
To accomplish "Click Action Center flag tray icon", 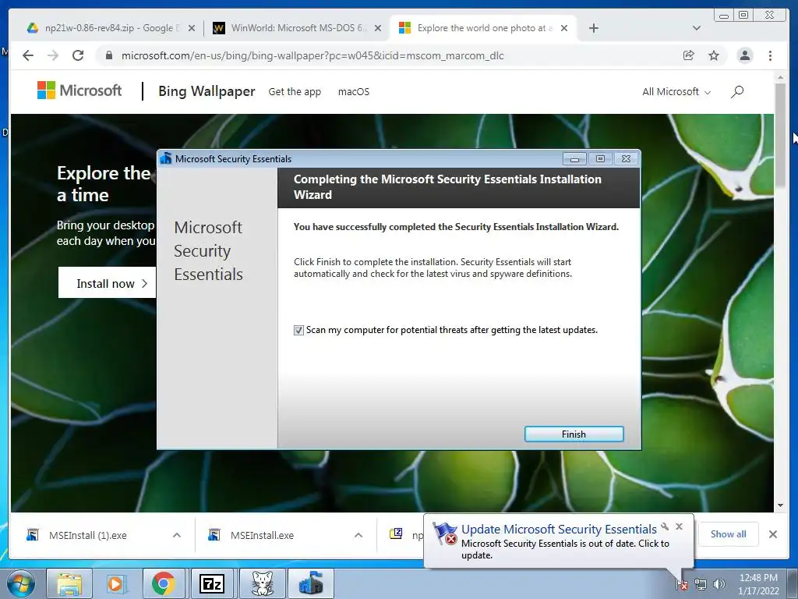I will click(x=682, y=584).
